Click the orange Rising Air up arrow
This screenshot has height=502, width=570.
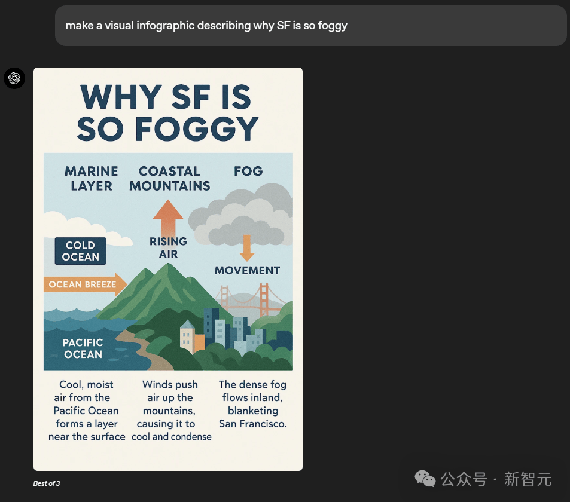click(168, 219)
